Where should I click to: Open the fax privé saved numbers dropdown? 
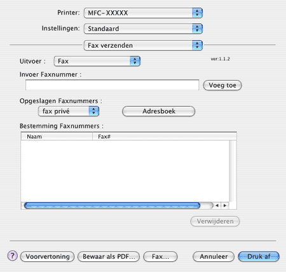click(69, 111)
